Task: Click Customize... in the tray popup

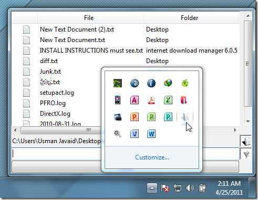Action: (x=152, y=157)
